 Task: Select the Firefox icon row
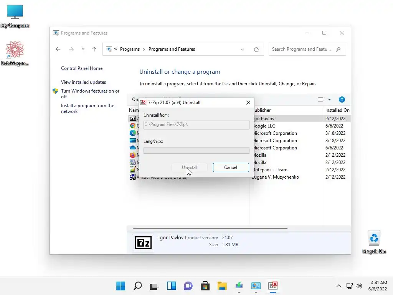(132, 155)
